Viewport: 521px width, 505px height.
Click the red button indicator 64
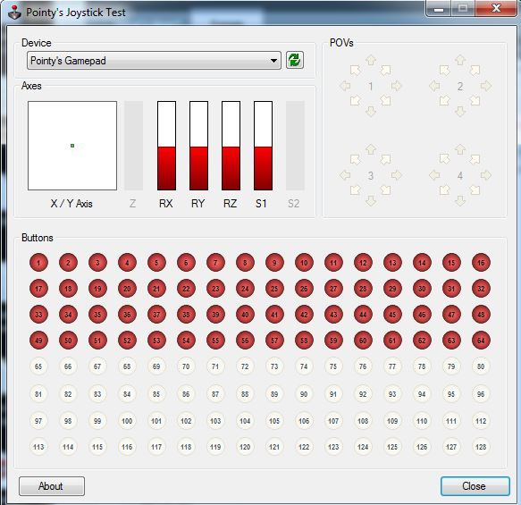[x=481, y=341]
